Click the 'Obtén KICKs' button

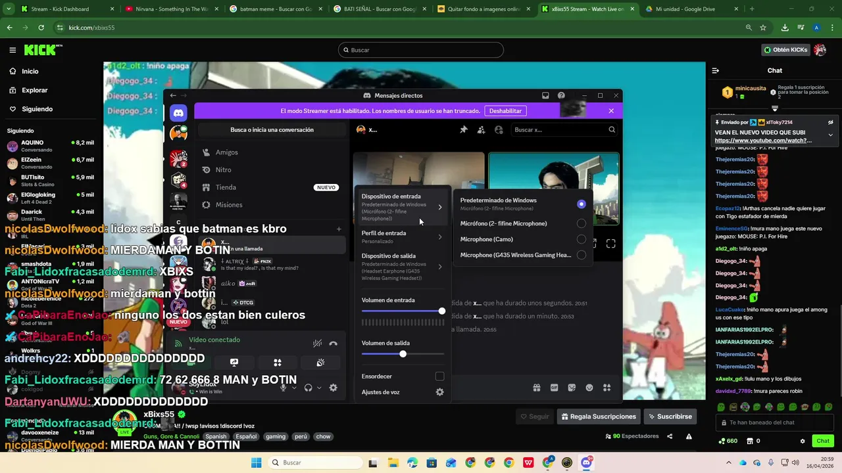[x=785, y=50]
